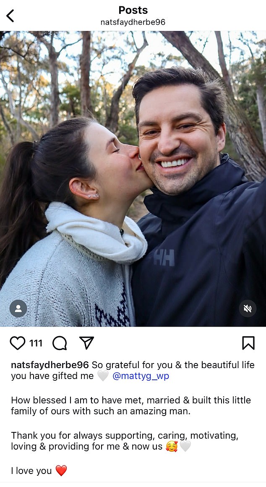Image resolution: width=266 pixels, height=487 pixels.
Task: Click the HH logo on the jacket
Action: pos(164,258)
